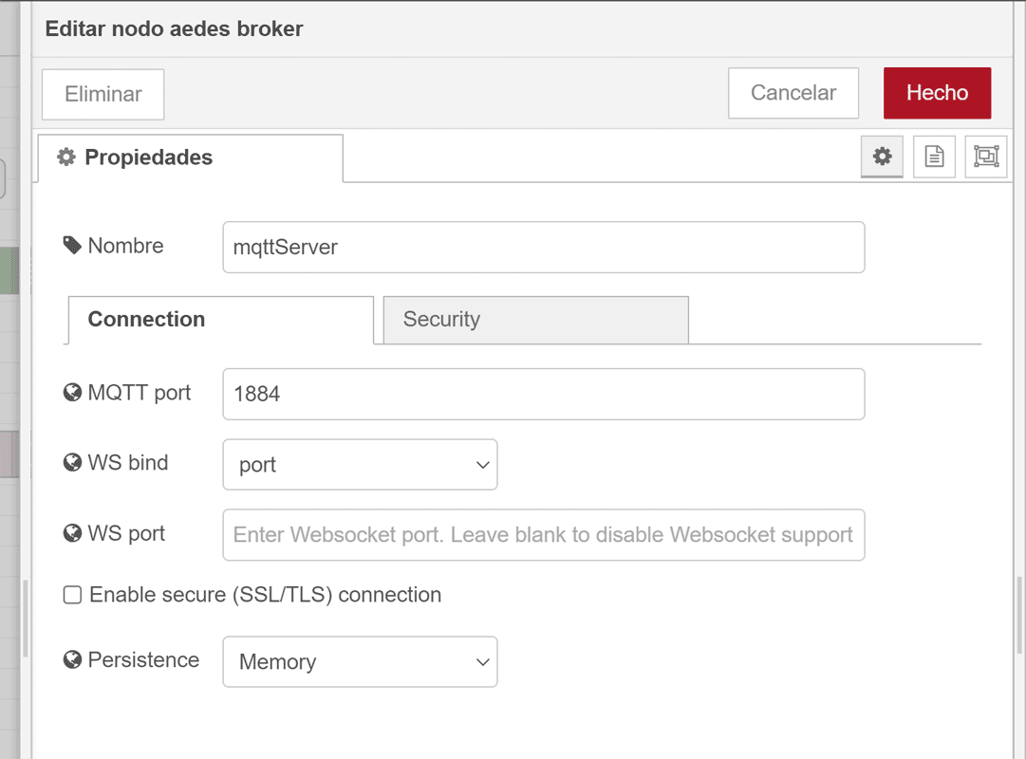Viewport: 1026px width, 759px height.
Task: Click the WS port input field
Action: pos(544,534)
